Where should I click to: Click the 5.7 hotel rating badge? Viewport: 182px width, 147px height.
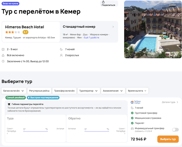25,32
